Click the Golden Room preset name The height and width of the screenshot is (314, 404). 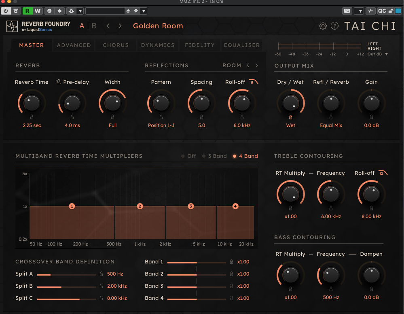point(158,25)
